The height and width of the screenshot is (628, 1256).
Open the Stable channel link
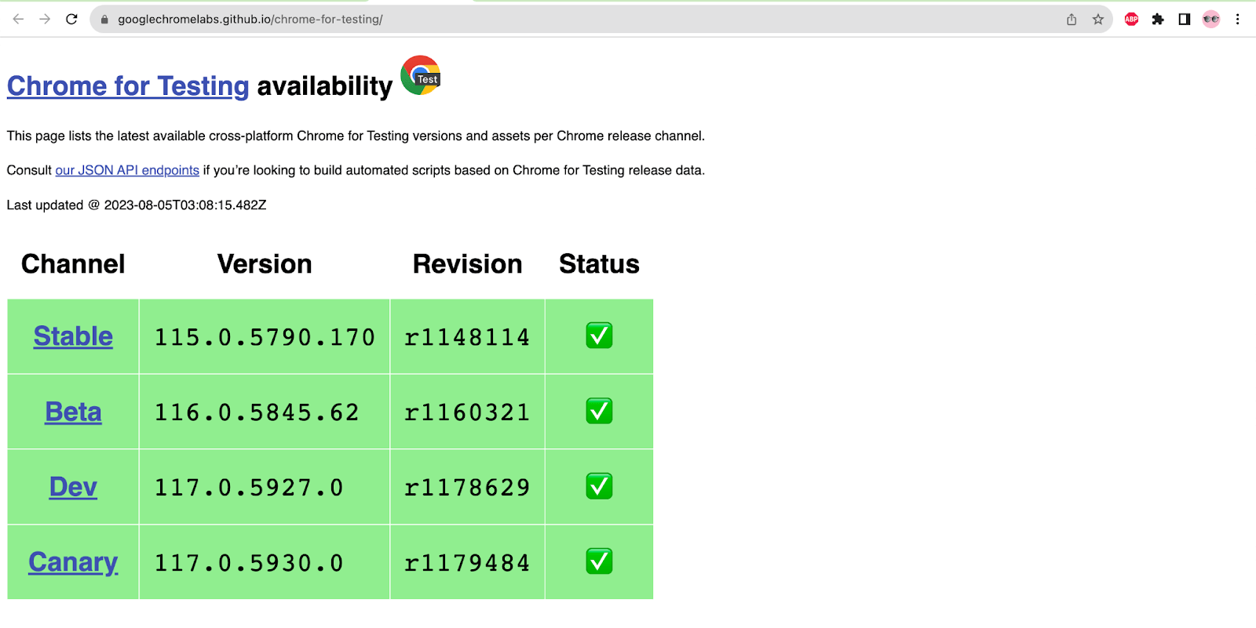pyautogui.click(x=73, y=336)
